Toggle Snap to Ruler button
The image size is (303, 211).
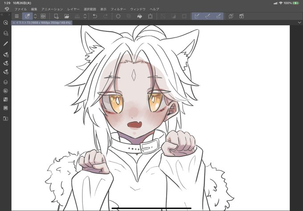(197, 16)
